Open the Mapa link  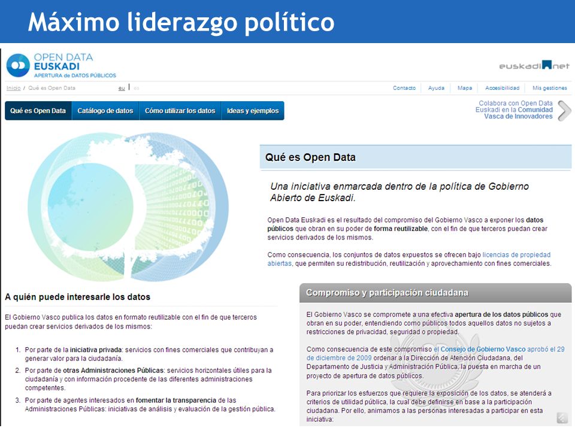click(465, 88)
